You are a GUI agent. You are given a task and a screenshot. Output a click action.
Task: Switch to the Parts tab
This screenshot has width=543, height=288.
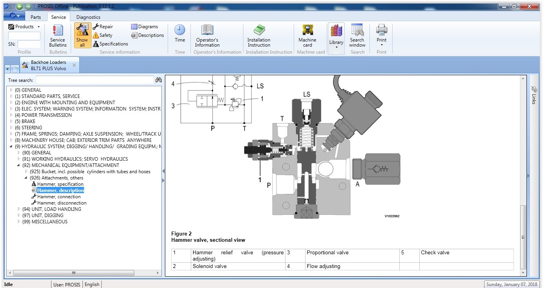[x=36, y=17]
